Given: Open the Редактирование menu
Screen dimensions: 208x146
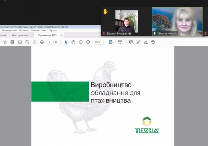Looking at the screenshot, I should point(9,30).
